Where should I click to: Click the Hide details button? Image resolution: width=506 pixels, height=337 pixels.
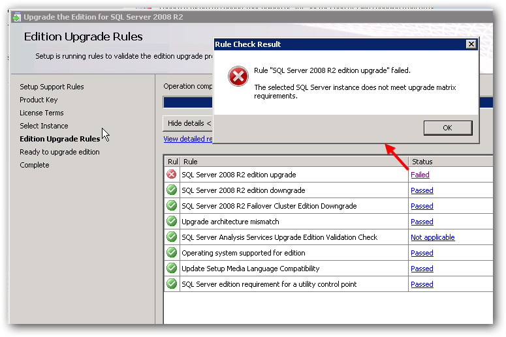coord(187,123)
